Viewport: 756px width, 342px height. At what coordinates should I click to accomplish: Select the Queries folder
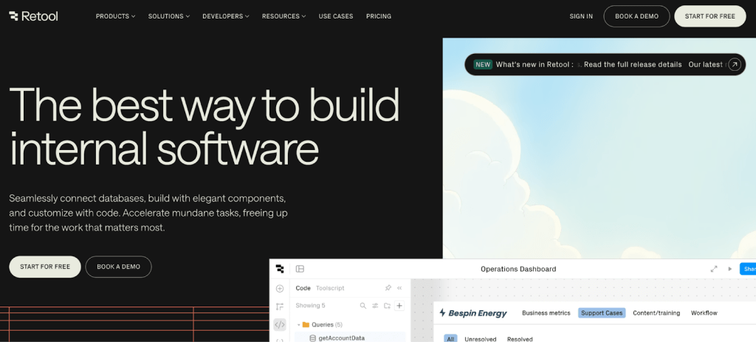(x=322, y=324)
